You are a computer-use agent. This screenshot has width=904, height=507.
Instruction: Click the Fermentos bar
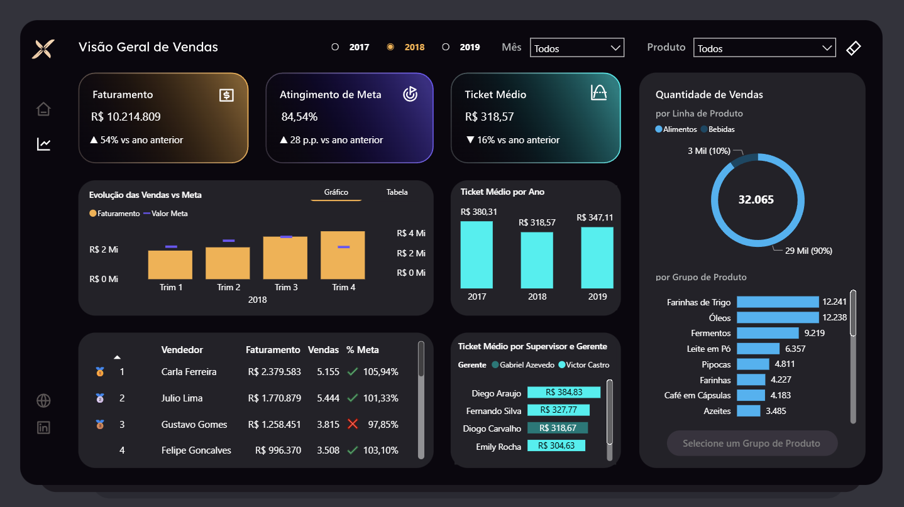768,333
